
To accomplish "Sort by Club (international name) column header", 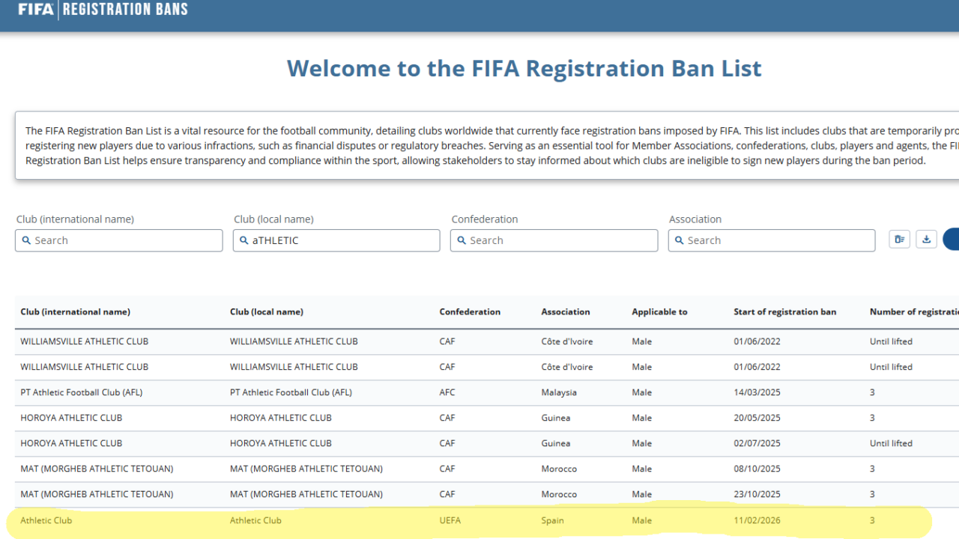I will 75,311.
